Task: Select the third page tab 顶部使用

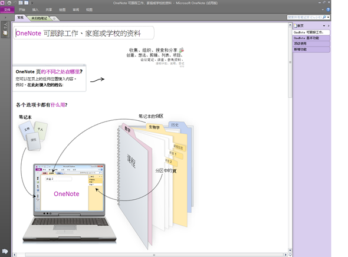Action: (x=311, y=44)
